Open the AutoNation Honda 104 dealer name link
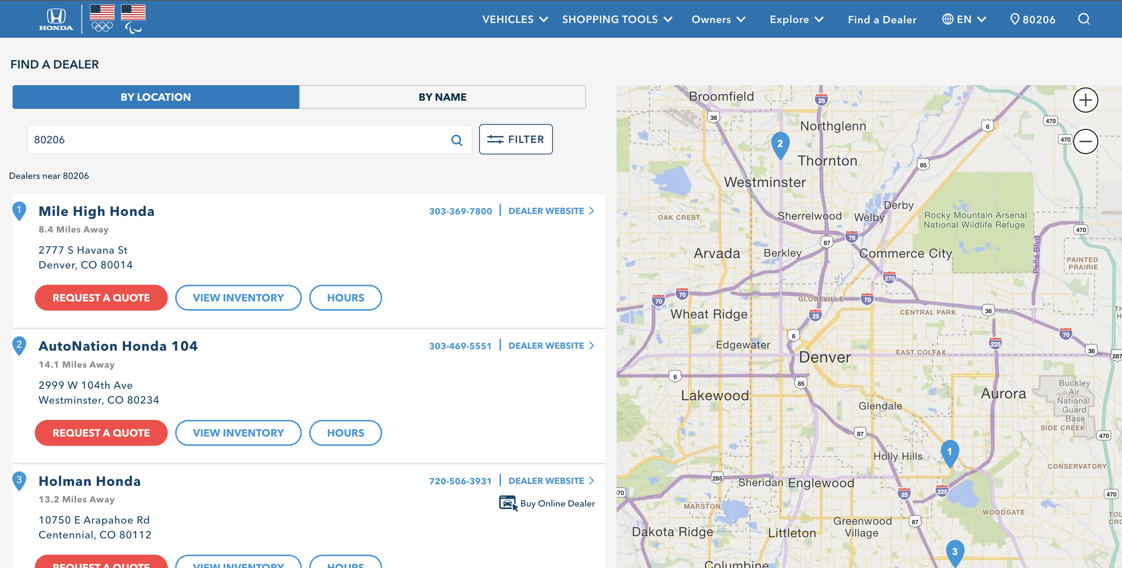The image size is (1122, 568). pos(118,346)
